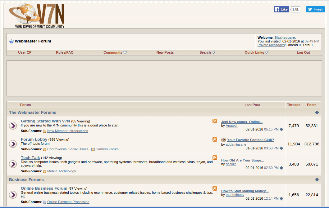This screenshot has height=208, width=329.
Task: Click the Forum Lobby status arrow icon
Action: pyautogui.click(x=13, y=144)
